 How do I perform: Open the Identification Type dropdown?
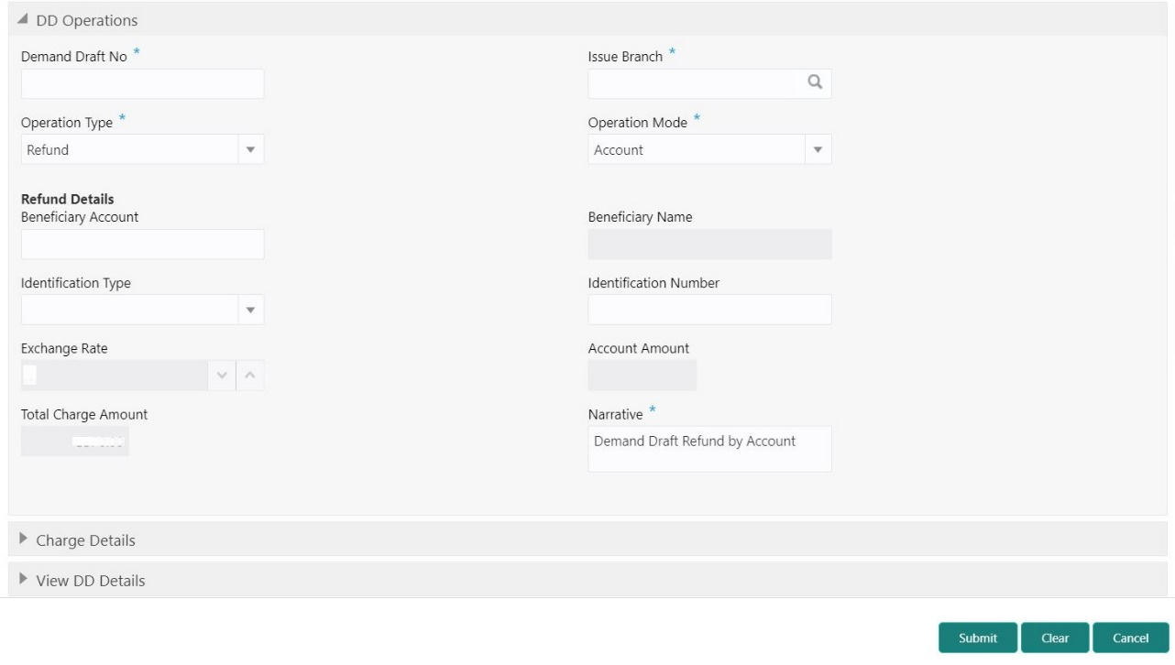[x=142, y=310]
